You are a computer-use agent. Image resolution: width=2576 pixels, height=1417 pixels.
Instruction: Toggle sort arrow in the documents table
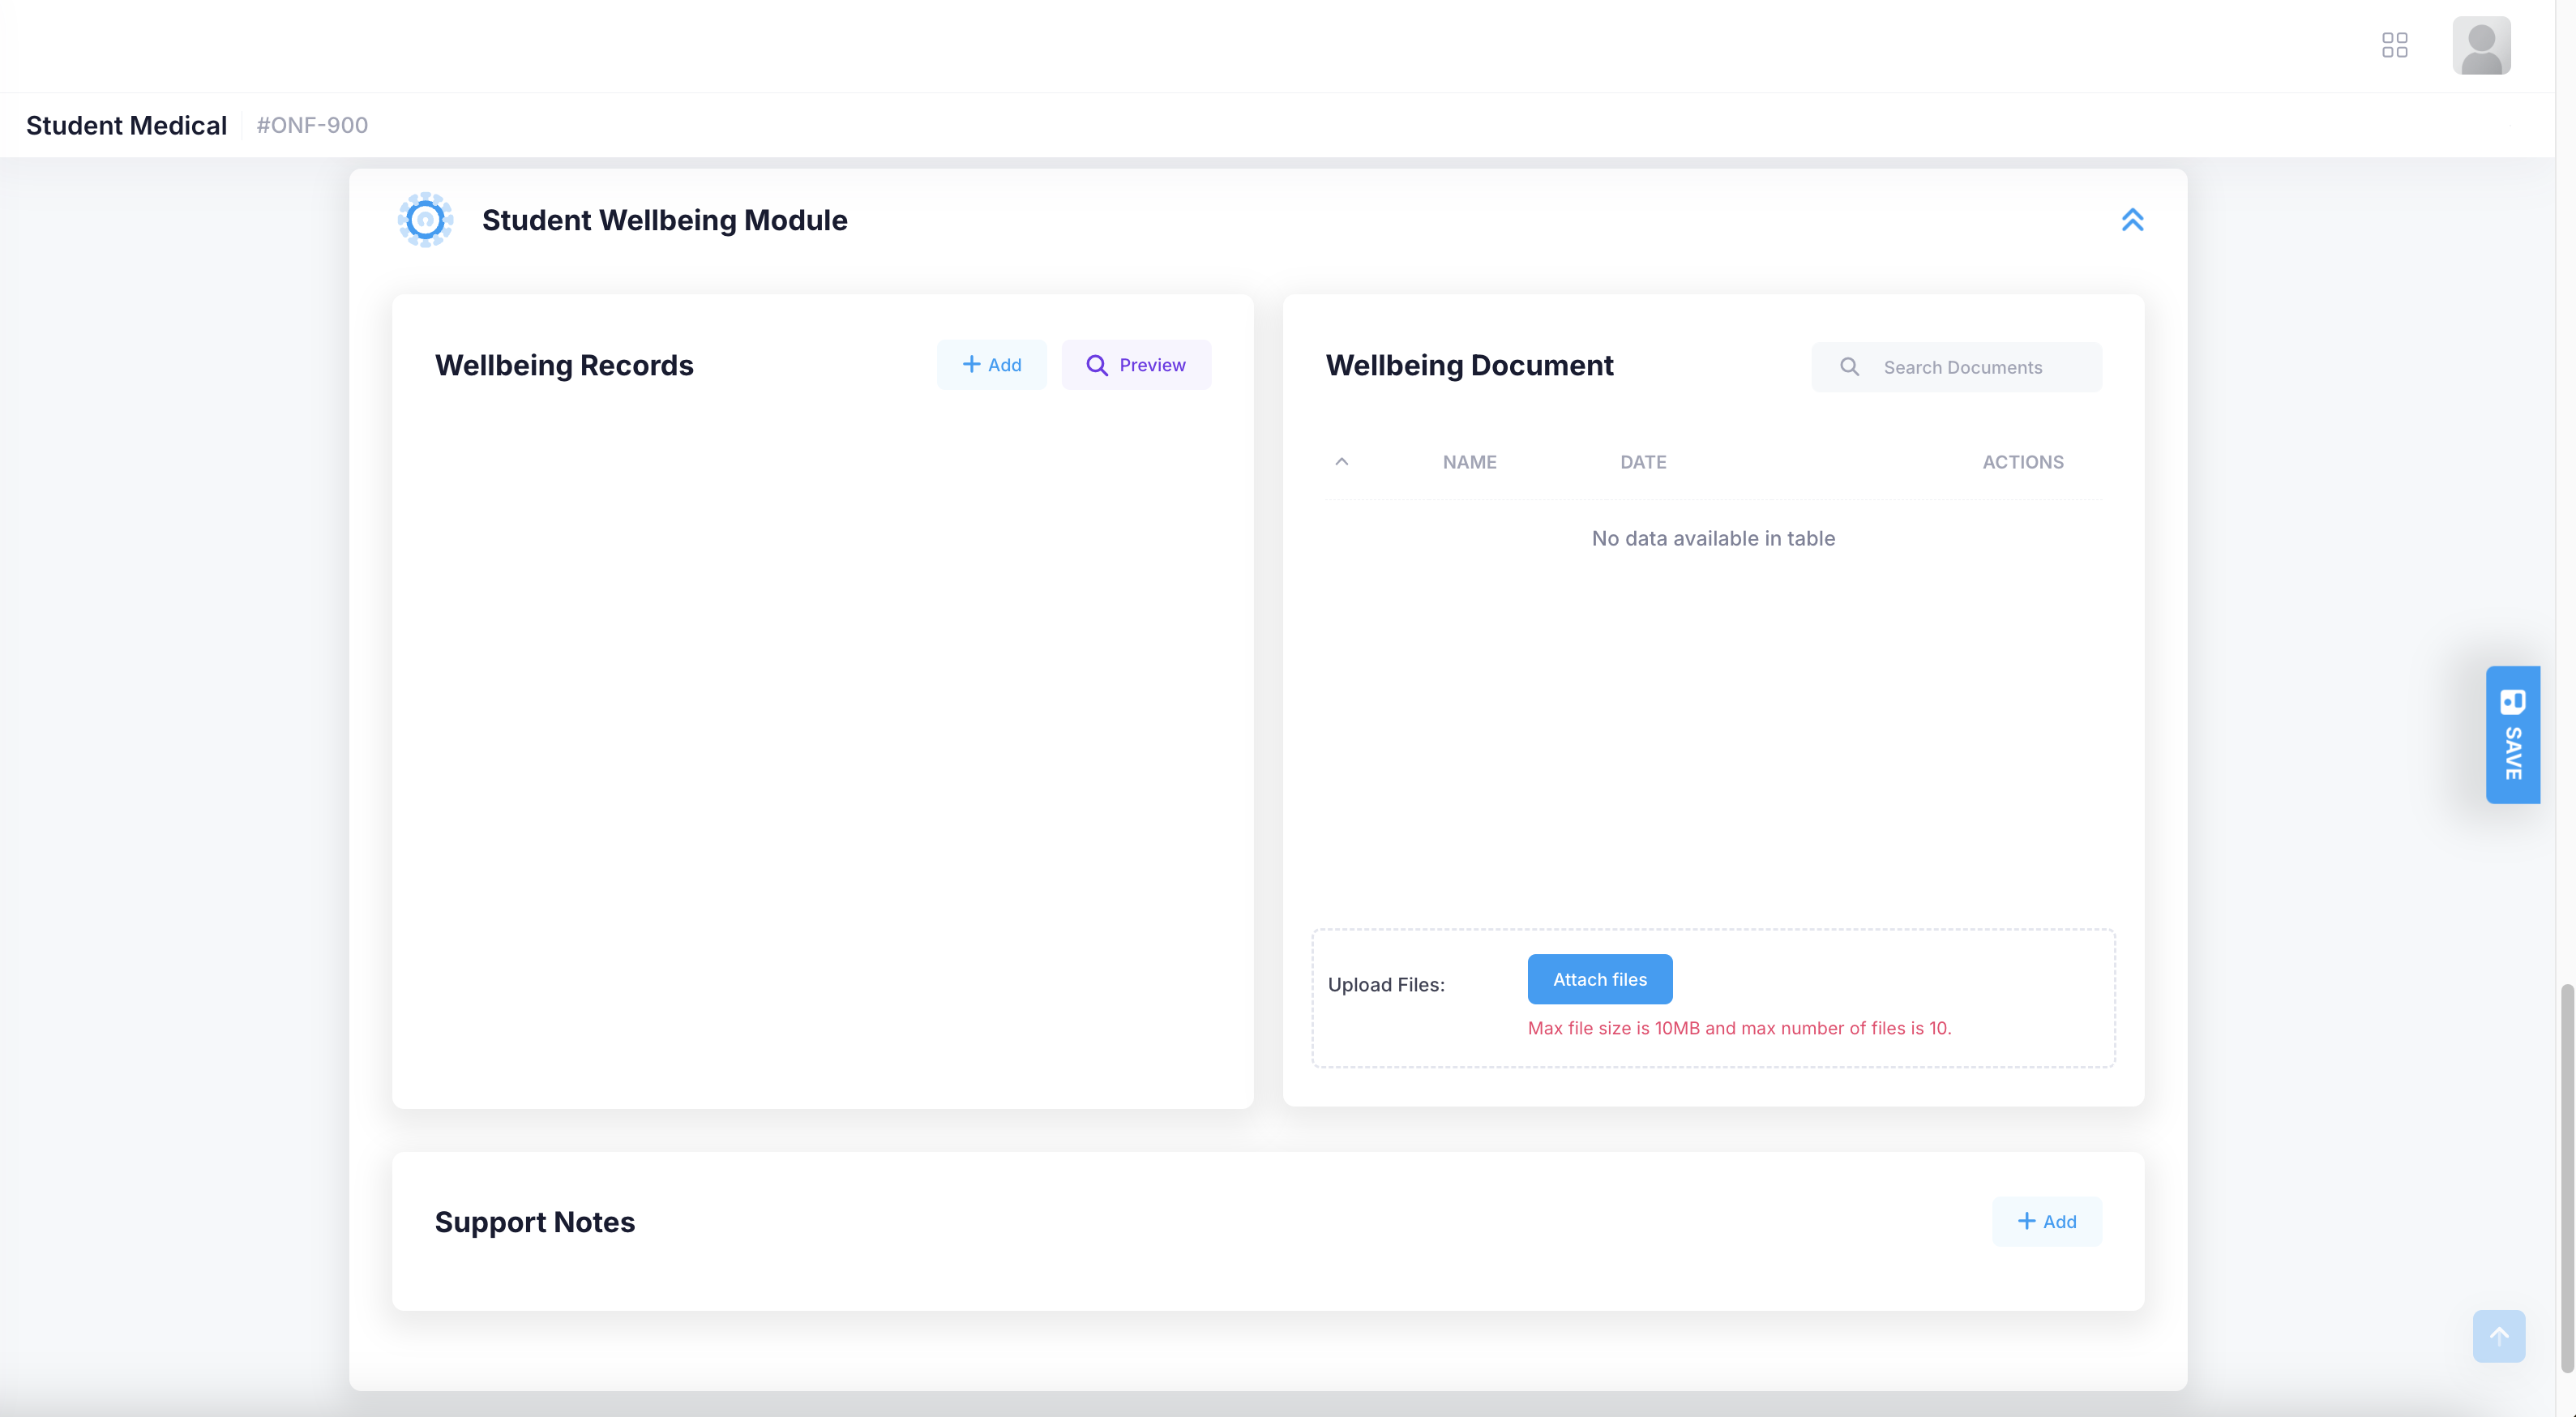pos(1341,462)
